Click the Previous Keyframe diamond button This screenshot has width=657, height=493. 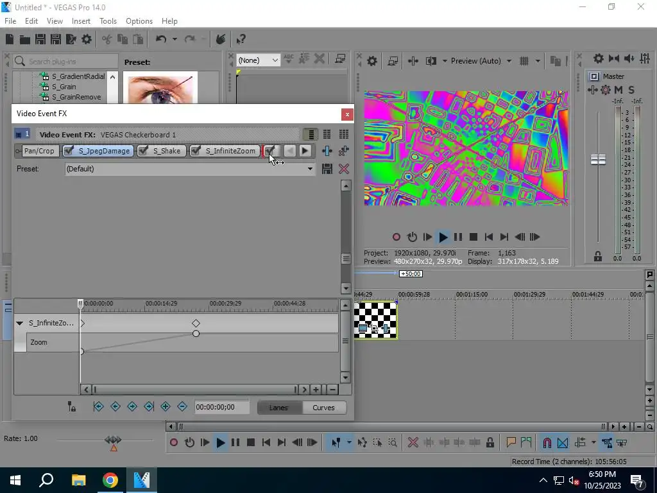115,406
